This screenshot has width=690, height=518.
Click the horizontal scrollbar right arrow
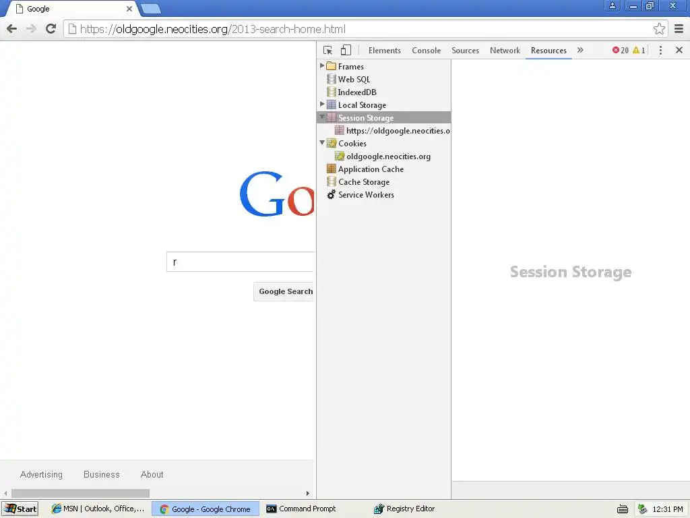(307, 493)
